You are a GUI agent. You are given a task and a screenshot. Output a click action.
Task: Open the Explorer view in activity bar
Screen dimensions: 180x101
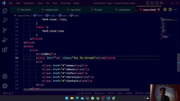click(5, 11)
